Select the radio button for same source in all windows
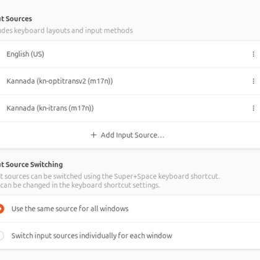The image size is (260, 260). (x=1, y=209)
